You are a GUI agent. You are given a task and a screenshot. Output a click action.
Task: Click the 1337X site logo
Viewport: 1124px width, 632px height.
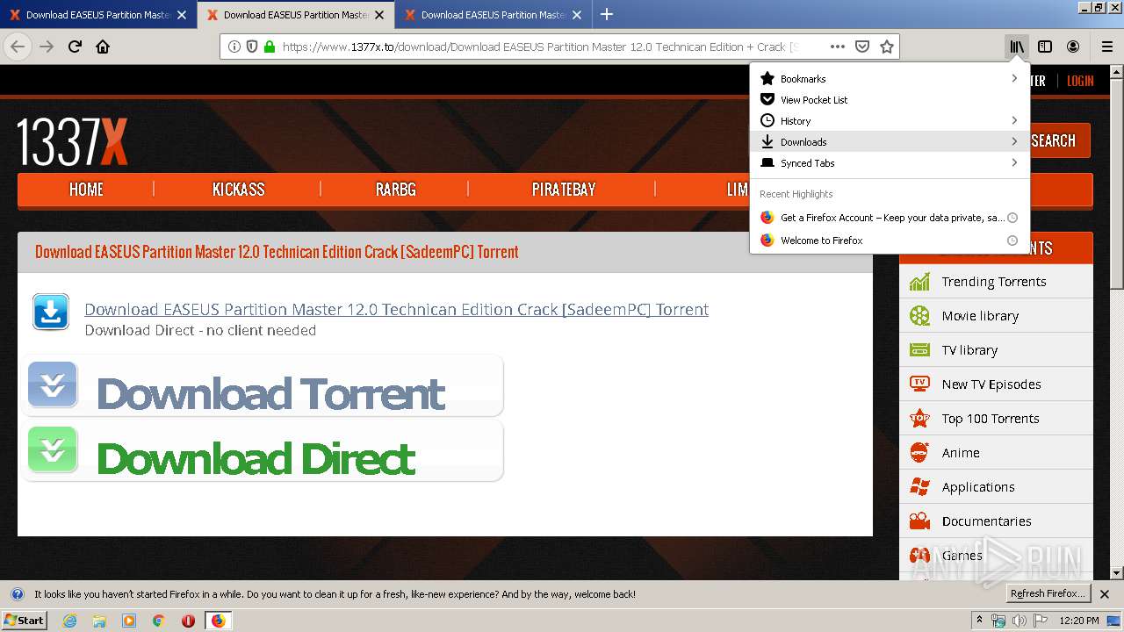(73, 142)
